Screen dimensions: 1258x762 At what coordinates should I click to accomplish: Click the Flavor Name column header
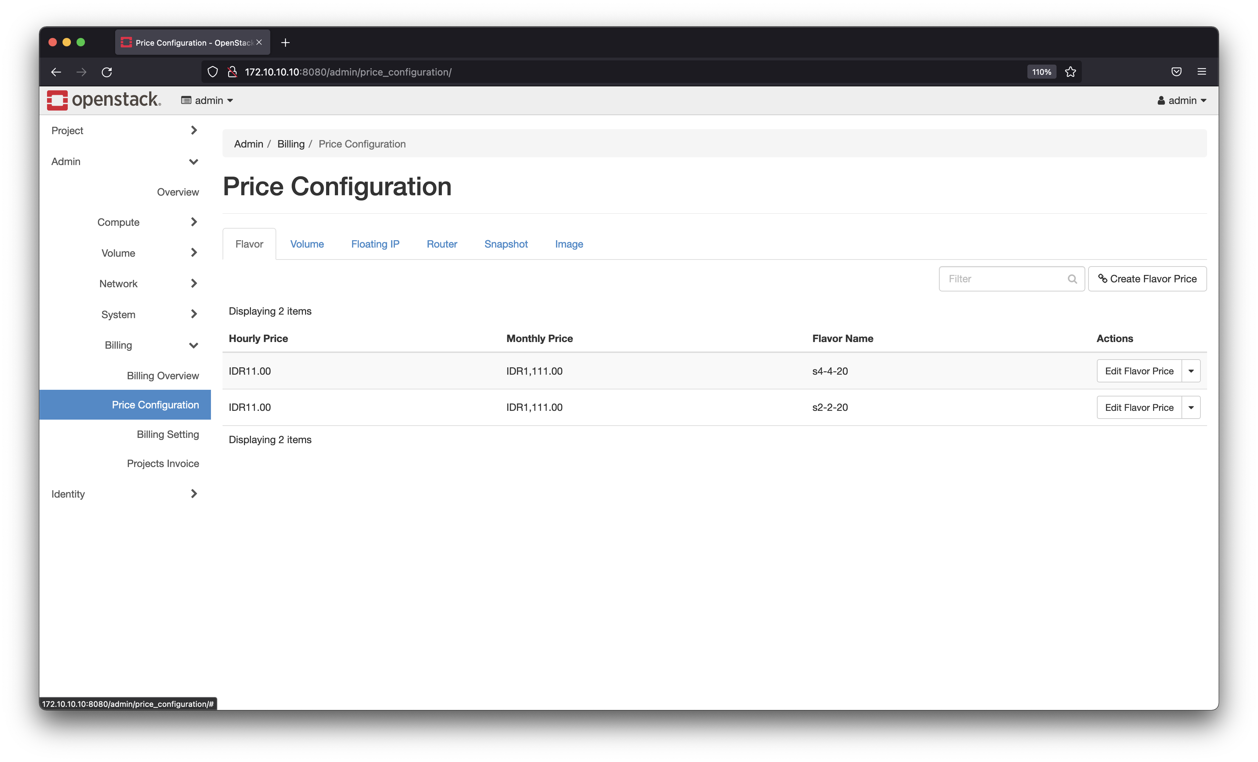[842, 339]
